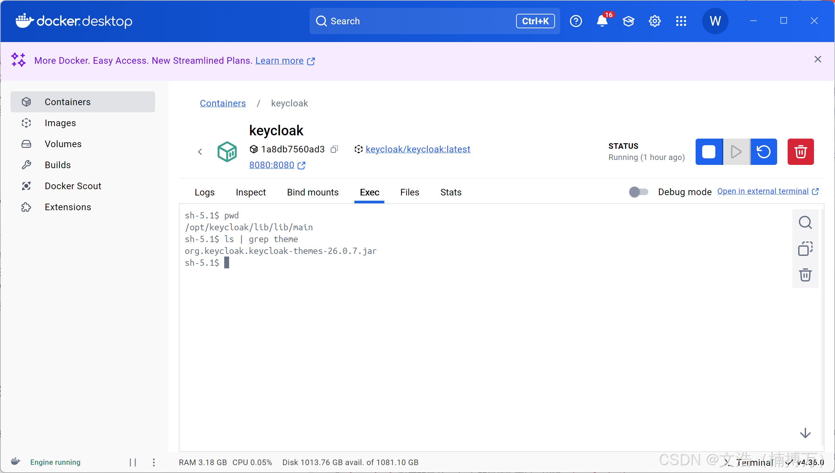Screen dimensions: 835x473
Task: Select Docker Scout in the sidebar
Action: (x=83, y=186)
